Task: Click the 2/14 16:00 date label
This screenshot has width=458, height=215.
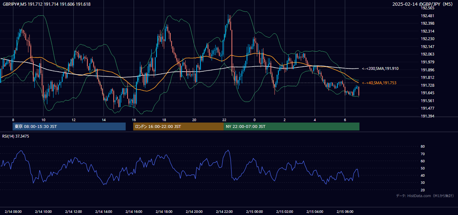Action: click(x=134, y=211)
